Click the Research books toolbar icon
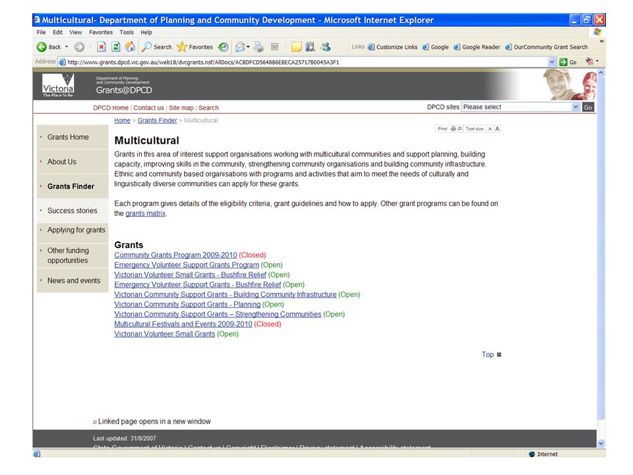This screenshot has width=633, height=475. click(310, 47)
